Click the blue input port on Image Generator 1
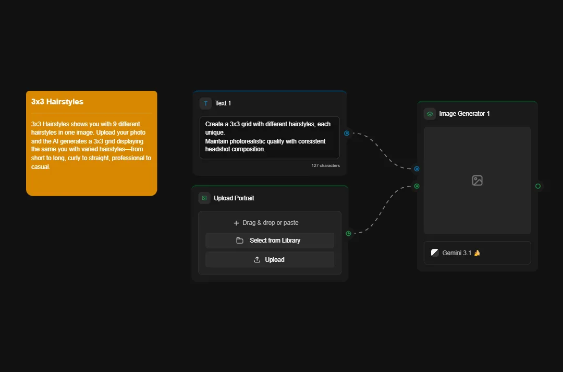The height and width of the screenshot is (372, 563). [416, 169]
